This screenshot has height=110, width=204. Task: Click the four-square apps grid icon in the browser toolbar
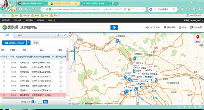tap(200, 9)
